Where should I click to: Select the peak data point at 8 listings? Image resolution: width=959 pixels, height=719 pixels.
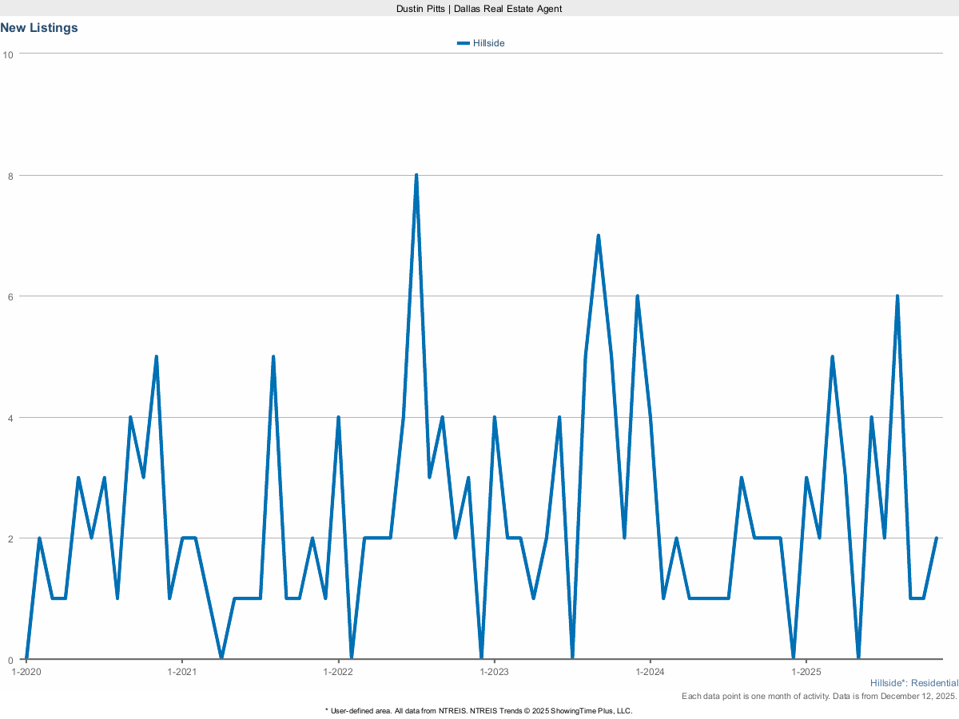(x=416, y=175)
